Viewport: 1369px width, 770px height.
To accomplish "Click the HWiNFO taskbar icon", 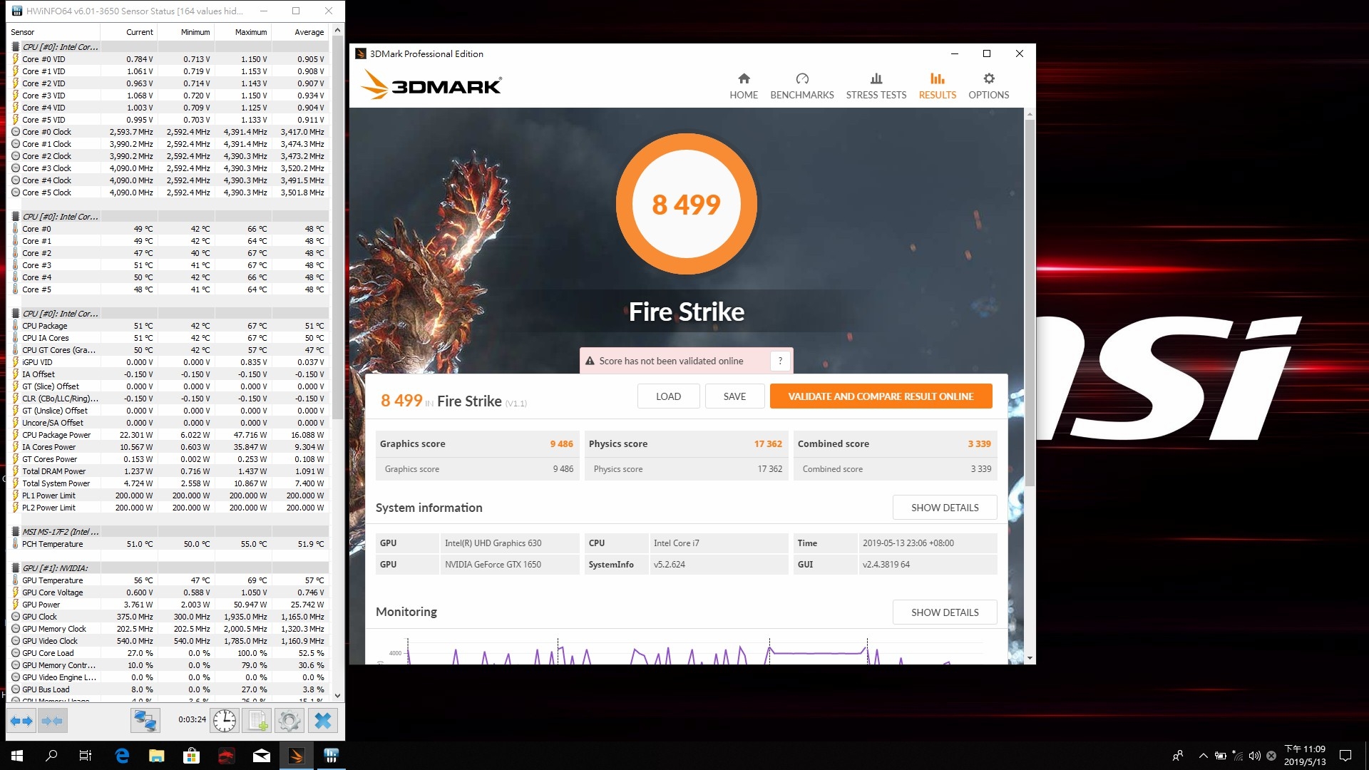I will click(331, 756).
